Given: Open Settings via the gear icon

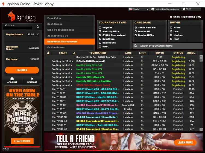Looking at the screenshot, I should coord(32,79).
